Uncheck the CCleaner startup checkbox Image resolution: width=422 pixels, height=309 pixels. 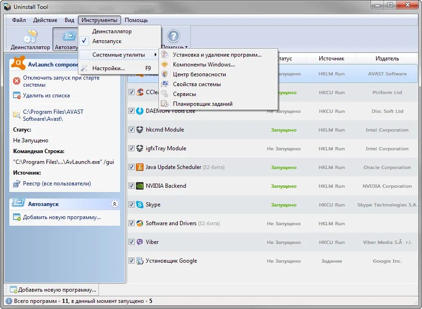[131, 92]
